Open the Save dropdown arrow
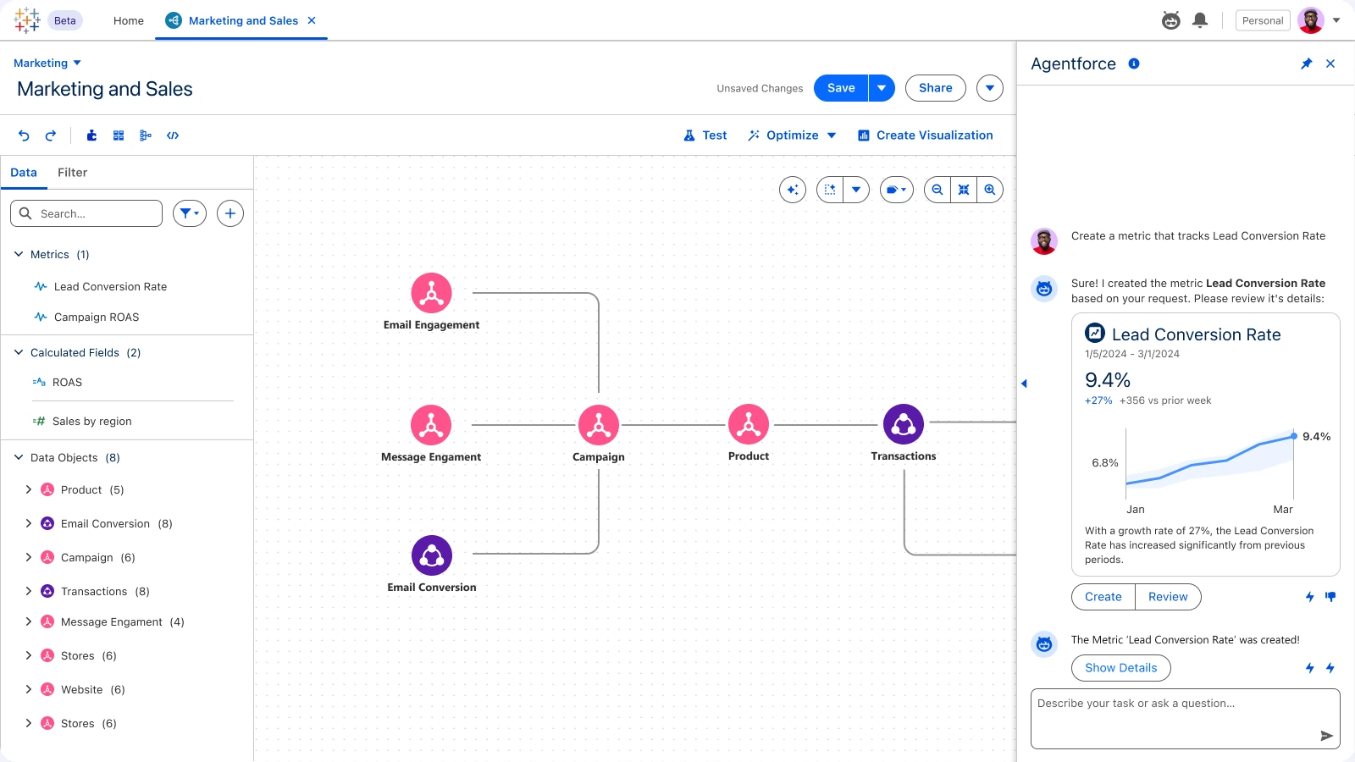 (882, 88)
